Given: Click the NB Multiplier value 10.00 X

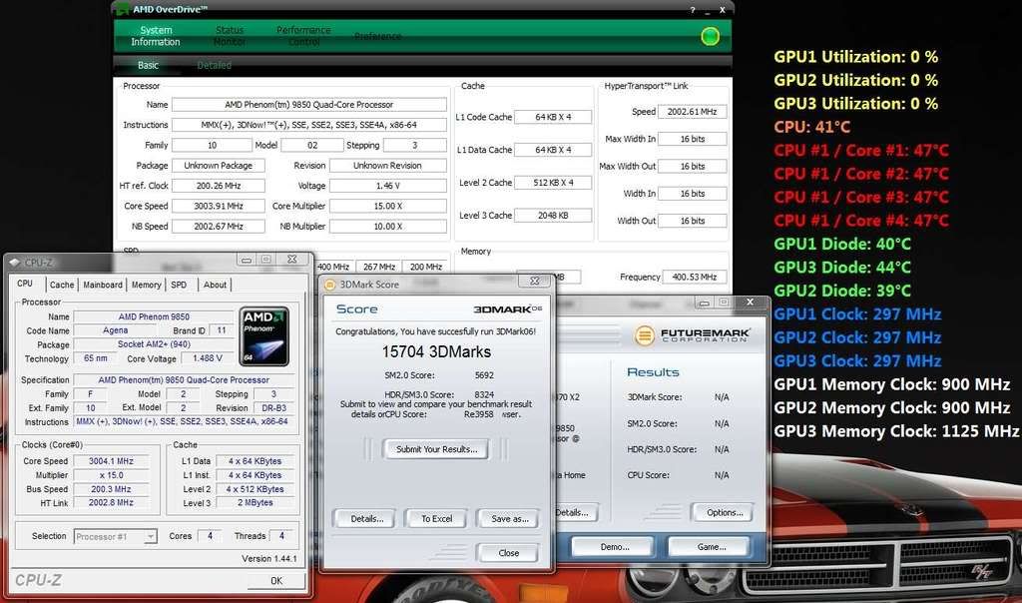Looking at the screenshot, I should point(388,227).
